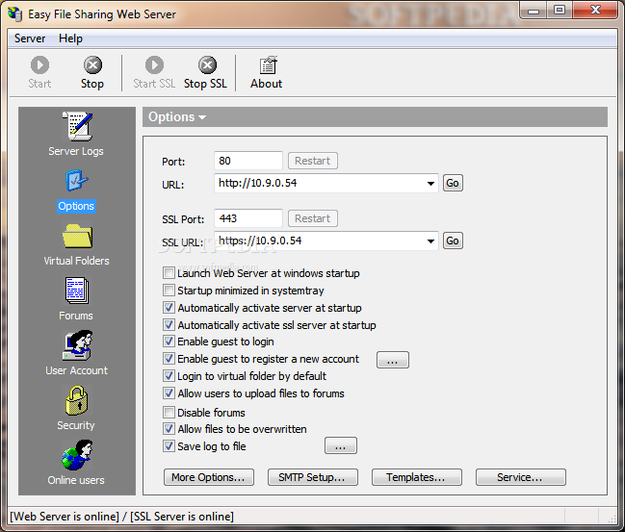Open the About notepad icon
This screenshot has width=625, height=532.
(x=269, y=65)
